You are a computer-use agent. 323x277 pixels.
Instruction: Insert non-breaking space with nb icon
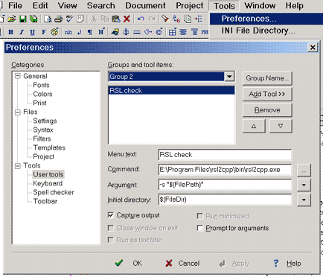click(68, 32)
